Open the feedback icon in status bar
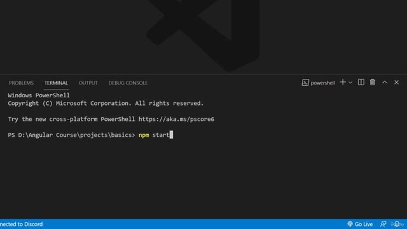 (x=383, y=224)
